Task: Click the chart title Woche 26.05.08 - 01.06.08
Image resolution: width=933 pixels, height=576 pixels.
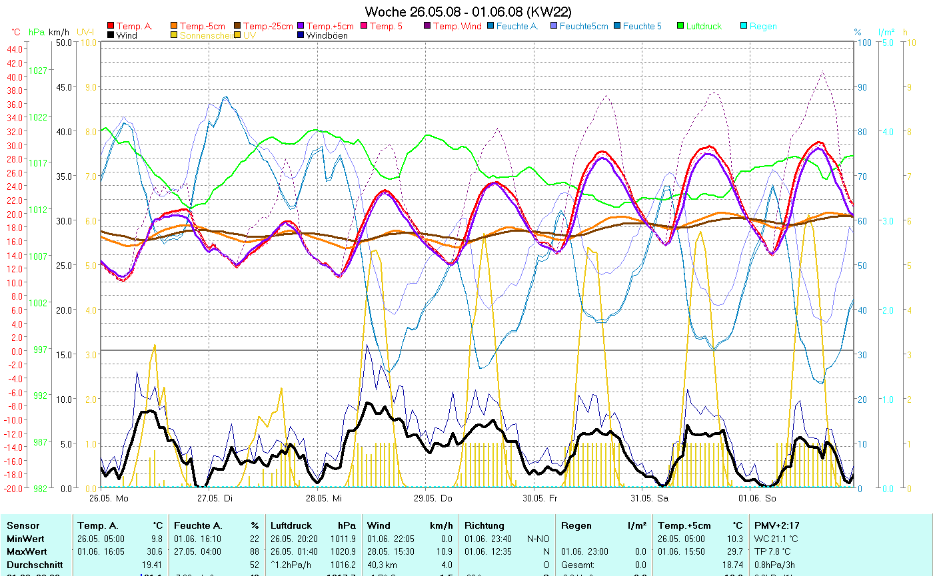Action: 468,12
